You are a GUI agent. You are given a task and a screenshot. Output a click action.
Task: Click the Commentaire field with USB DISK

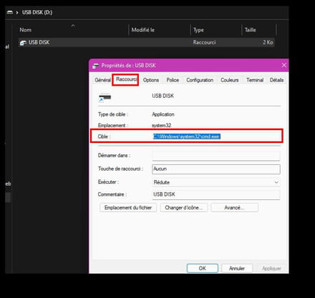tap(216, 194)
